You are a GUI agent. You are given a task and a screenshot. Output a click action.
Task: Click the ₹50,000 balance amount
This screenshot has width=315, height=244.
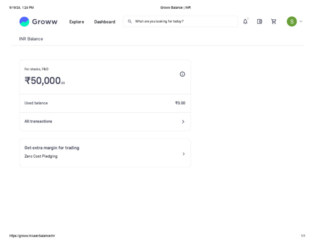(45, 81)
